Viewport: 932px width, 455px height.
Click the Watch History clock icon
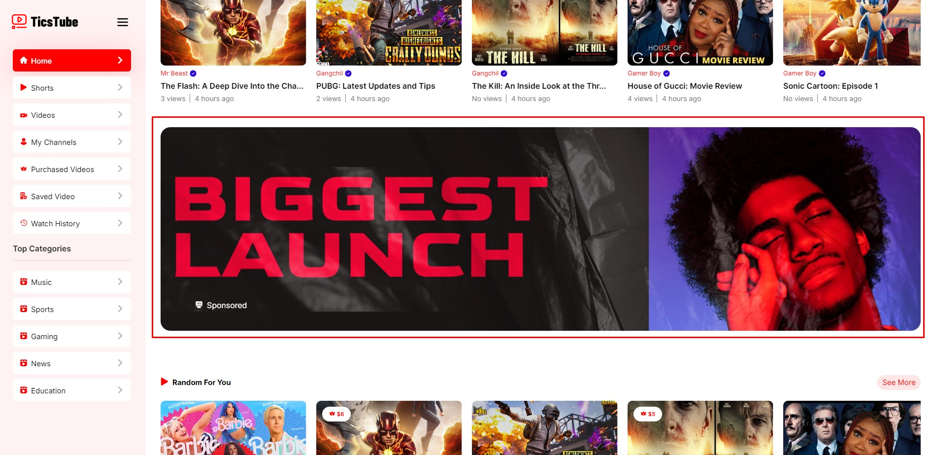point(23,223)
